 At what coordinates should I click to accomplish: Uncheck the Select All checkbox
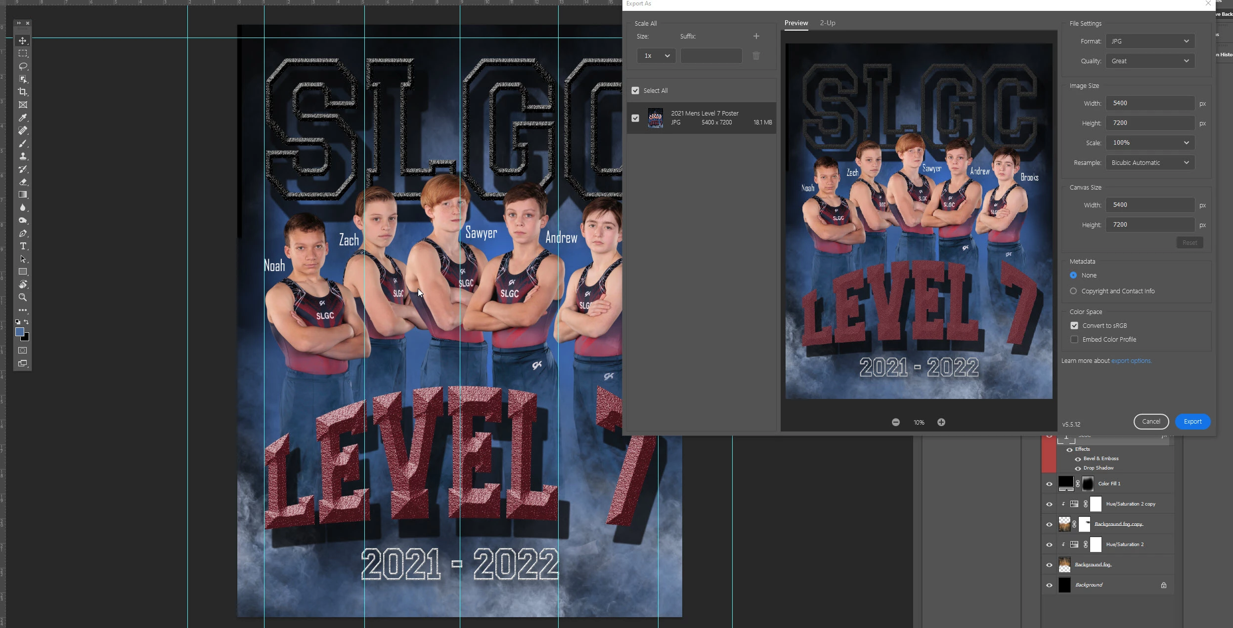click(x=635, y=90)
